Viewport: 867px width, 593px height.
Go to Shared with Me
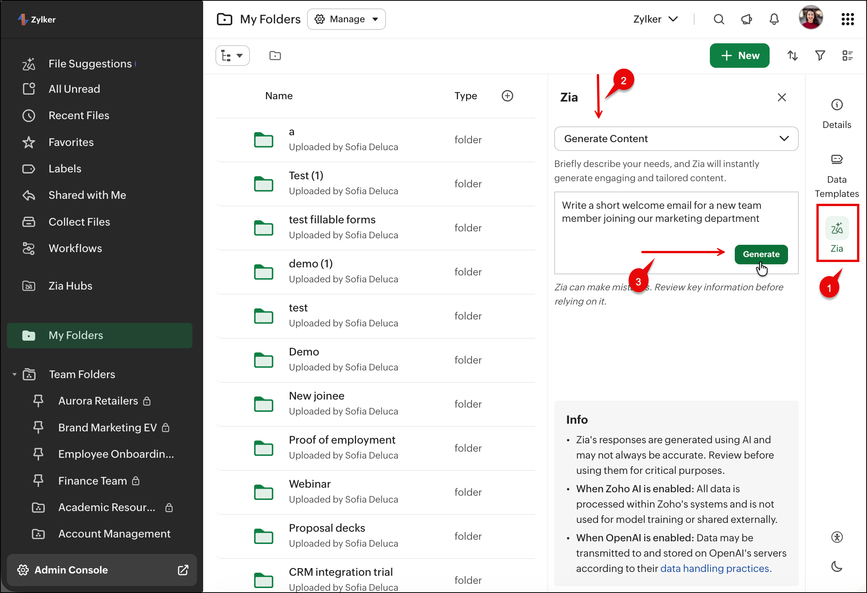[87, 195]
